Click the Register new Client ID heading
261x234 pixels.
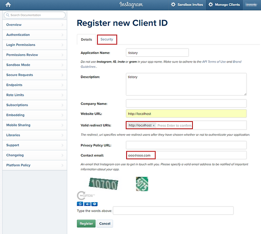point(122,23)
